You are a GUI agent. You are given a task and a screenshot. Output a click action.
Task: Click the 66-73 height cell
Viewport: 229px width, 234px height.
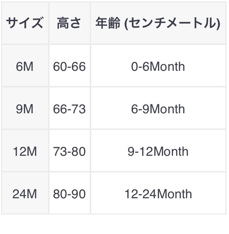click(69, 109)
